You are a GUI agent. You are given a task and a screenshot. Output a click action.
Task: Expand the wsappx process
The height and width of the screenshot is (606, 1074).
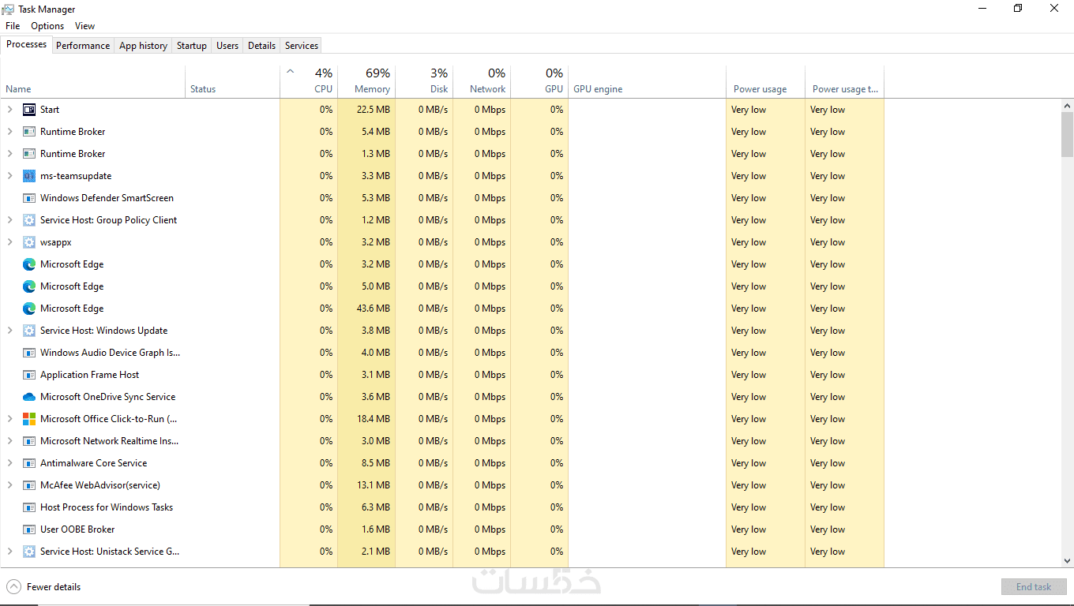10,242
